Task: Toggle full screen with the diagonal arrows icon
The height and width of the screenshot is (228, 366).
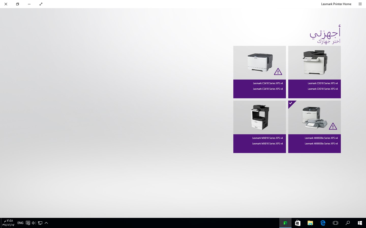Action: pyautogui.click(x=41, y=4)
